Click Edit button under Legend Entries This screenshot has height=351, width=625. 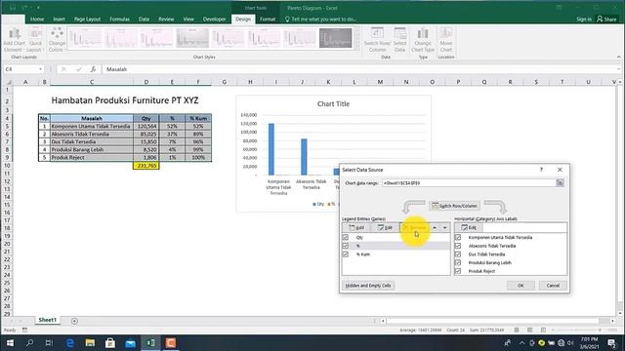(x=385, y=227)
